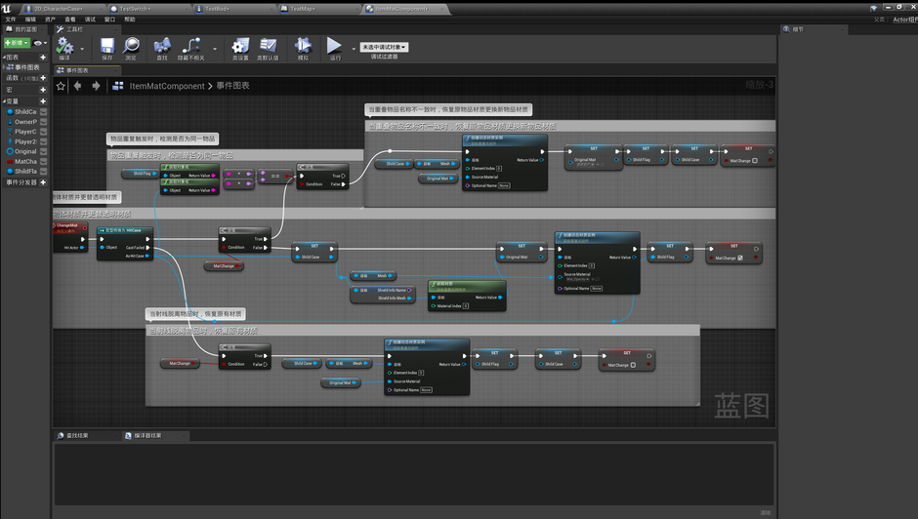The image size is (918, 519).
Task: Open the 查看 (View) menu
Action: tap(70, 20)
